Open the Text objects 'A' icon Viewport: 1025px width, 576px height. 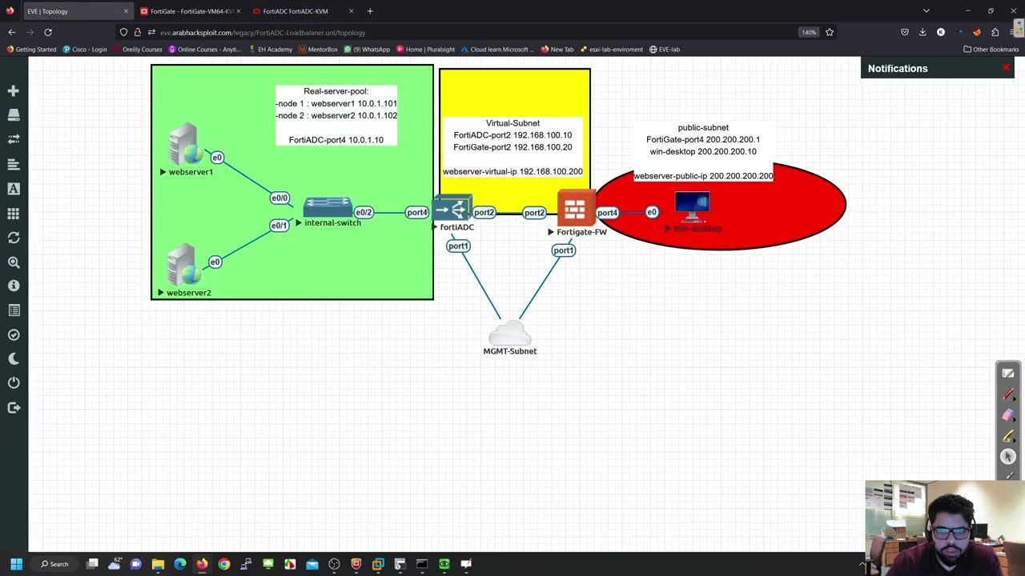pos(14,189)
